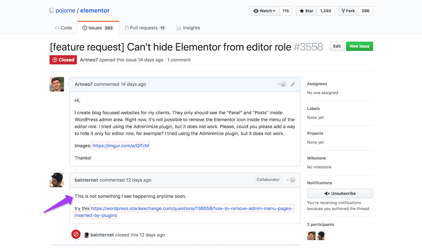This screenshot has height=252, width=422.
Task: Click Artneo7's participant avatar
Action: (x=311, y=236)
